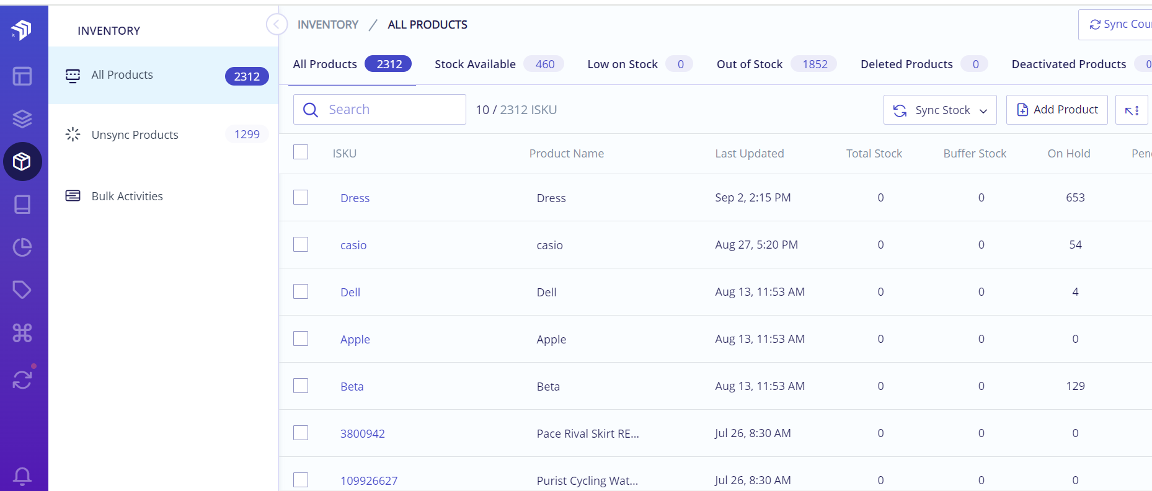1152x491 pixels.
Task: Click the Add Product button
Action: click(1057, 110)
